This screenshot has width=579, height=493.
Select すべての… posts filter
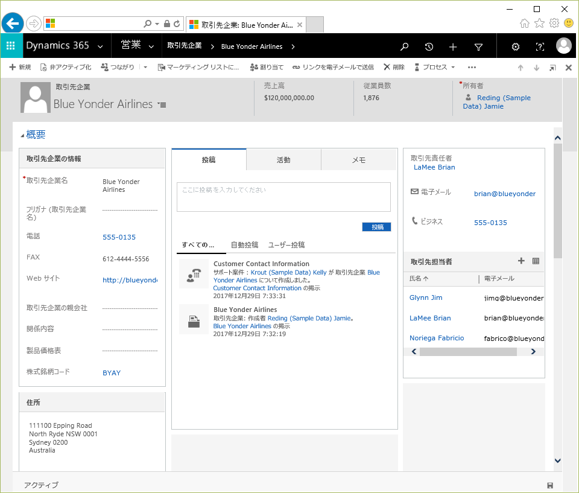coord(198,244)
